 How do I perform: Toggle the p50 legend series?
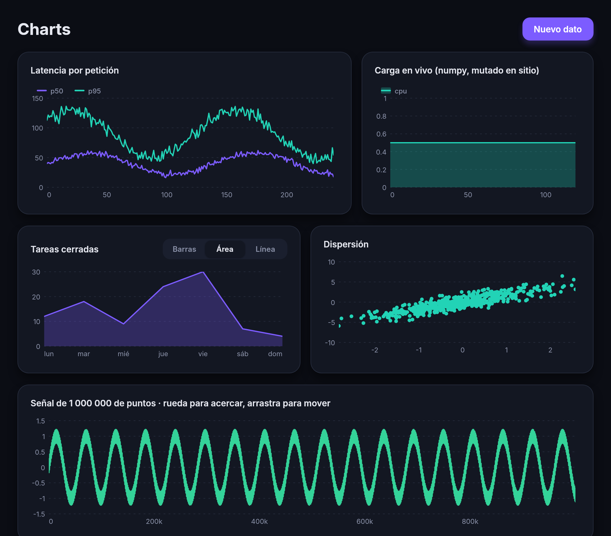click(50, 91)
